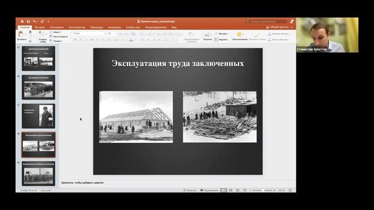Select slide 16 thumbnail in slide panel
The image size is (374, 210).
coord(39,87)
